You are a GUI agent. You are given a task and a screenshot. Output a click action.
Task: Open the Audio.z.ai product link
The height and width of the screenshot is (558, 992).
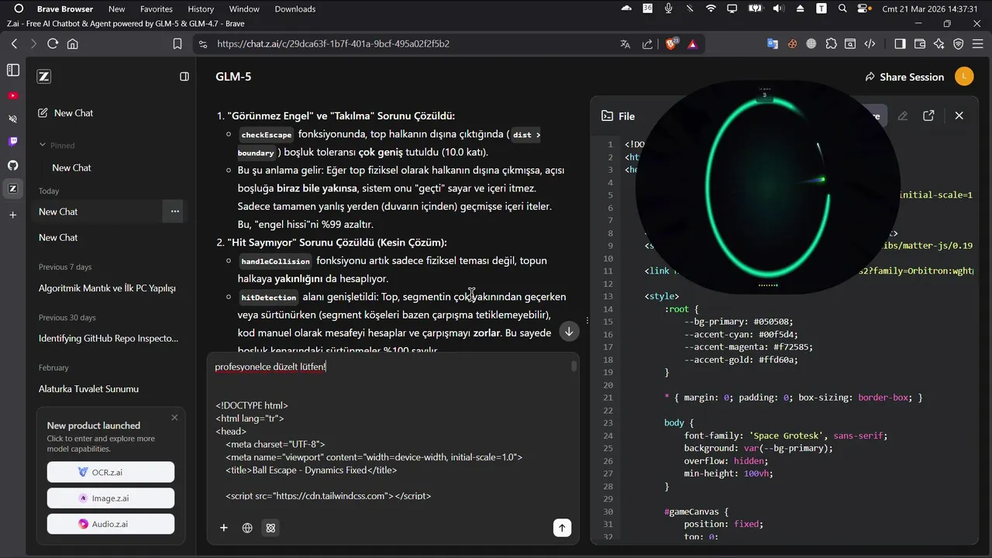tap(111, 524)
